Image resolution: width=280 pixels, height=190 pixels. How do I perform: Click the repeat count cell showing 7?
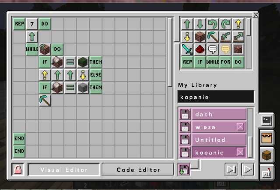pyautogui.click(x=32, y=24)
